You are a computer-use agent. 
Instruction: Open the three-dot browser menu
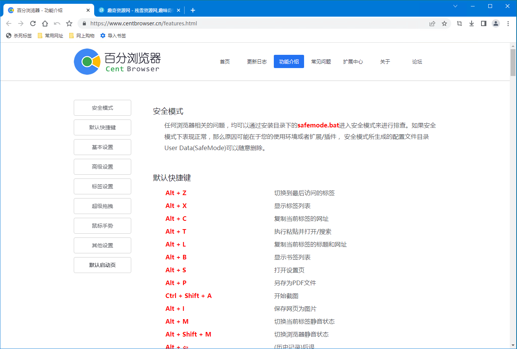click(508, 23)
